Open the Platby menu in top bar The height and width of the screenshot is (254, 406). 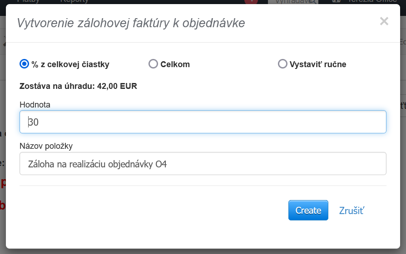(x=28, y=1)
